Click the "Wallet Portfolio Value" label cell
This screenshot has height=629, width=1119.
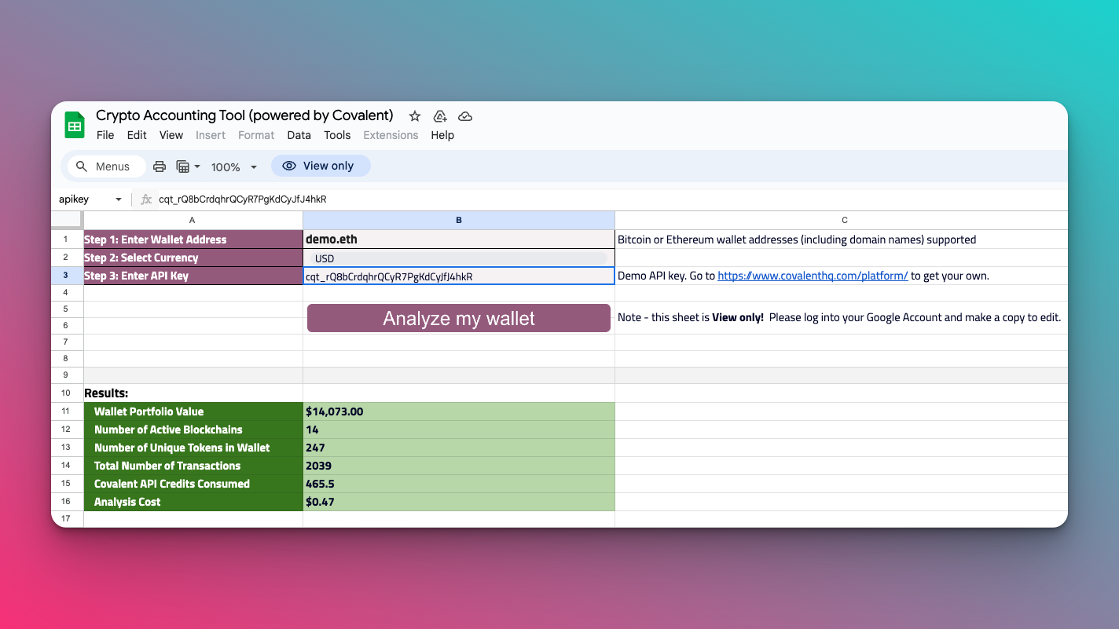[x=193, y=411]
